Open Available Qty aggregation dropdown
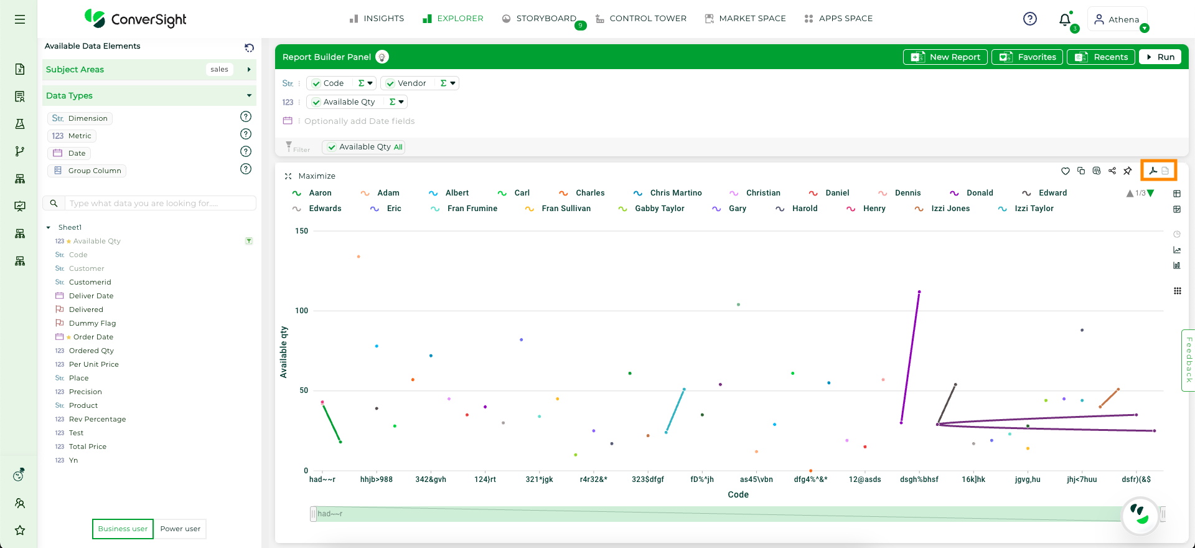This screenshot has height=548, width=1195. coord(396,102)
